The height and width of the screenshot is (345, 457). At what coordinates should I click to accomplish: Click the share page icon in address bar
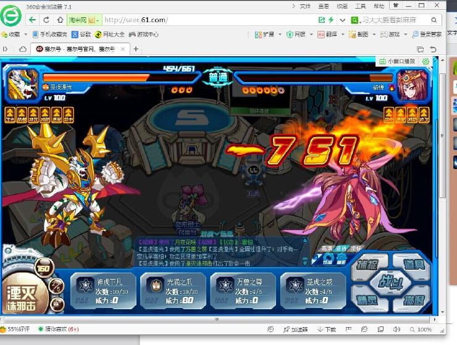pos(322,20)
